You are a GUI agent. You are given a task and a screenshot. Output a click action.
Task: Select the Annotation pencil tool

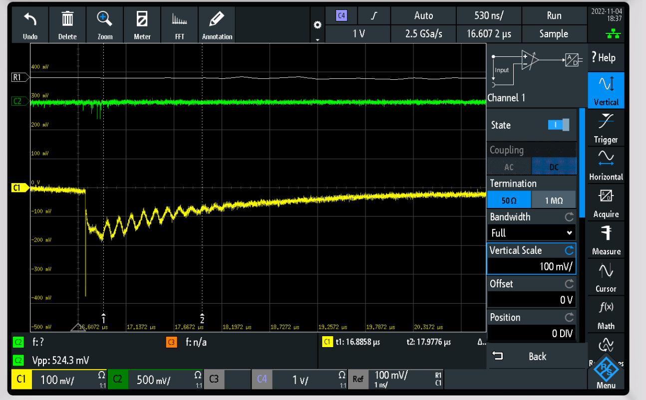[217, 25]
